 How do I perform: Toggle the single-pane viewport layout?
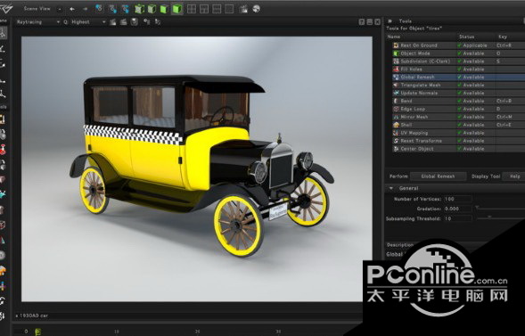[x=229, y=9]
